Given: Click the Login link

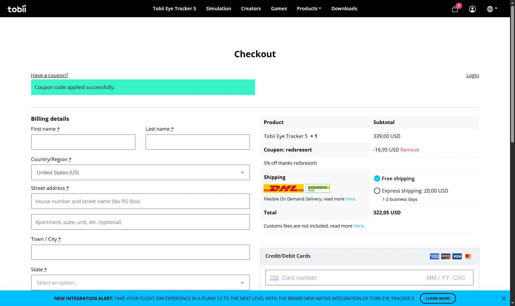Looking at the screenshot, I should 473,75.
